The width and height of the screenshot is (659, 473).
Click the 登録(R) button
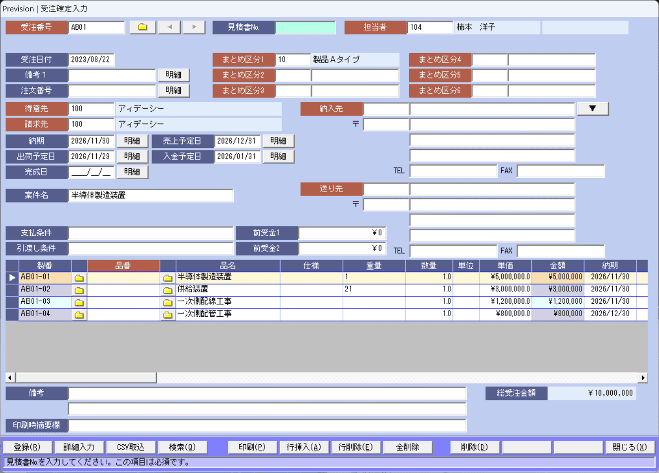[x=27, y=447]
